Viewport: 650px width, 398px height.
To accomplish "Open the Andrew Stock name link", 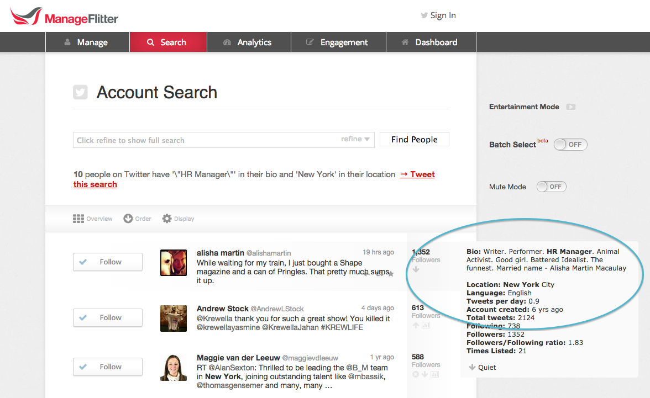I will [x=223, y=309].
